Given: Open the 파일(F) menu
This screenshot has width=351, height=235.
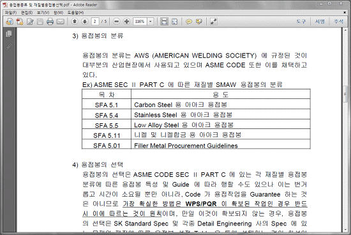Looking at the screenshot, I should (x=10, y=13).
